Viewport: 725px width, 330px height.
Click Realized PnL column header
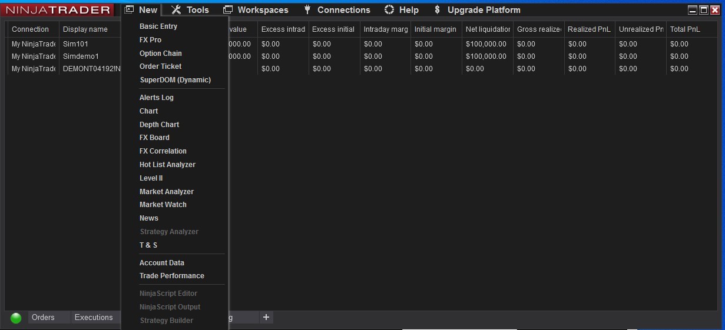click(590, 29)
